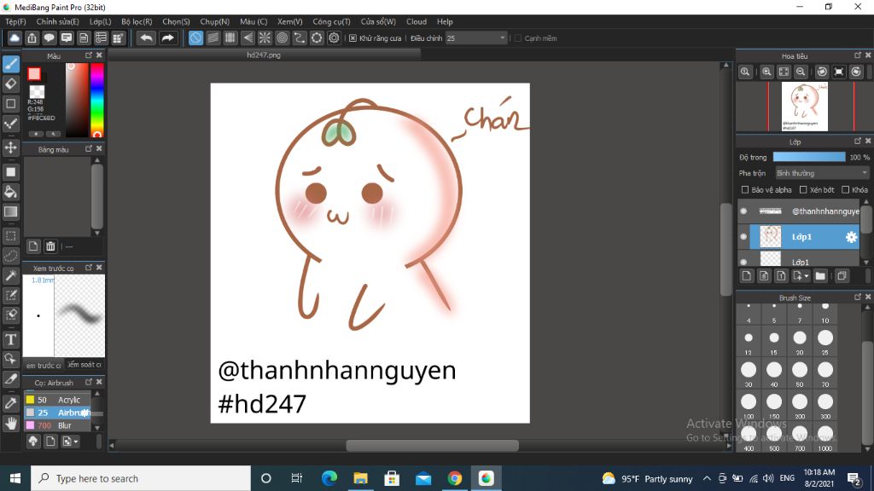Zoom in on navigator panel

click(767, 72)
